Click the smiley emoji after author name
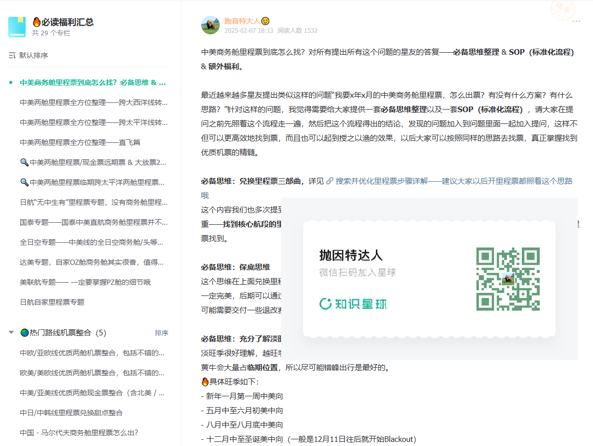The width and height of the screenshot is (593, 446). [265, 21]
